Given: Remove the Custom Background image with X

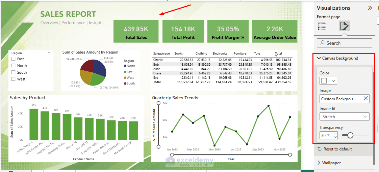Looking at the screenshot, I should (x=366, y=99).
